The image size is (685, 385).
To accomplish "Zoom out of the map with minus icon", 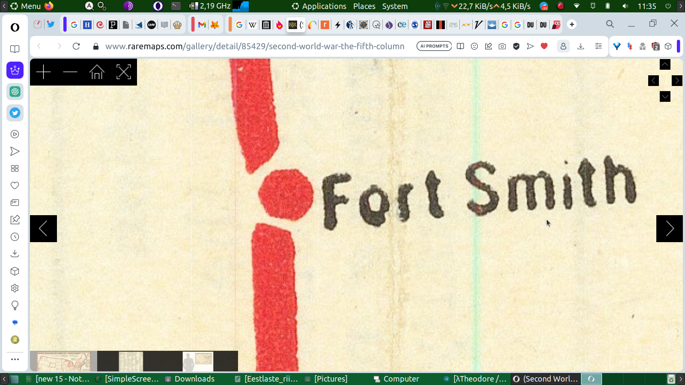I will coord(70,72).
